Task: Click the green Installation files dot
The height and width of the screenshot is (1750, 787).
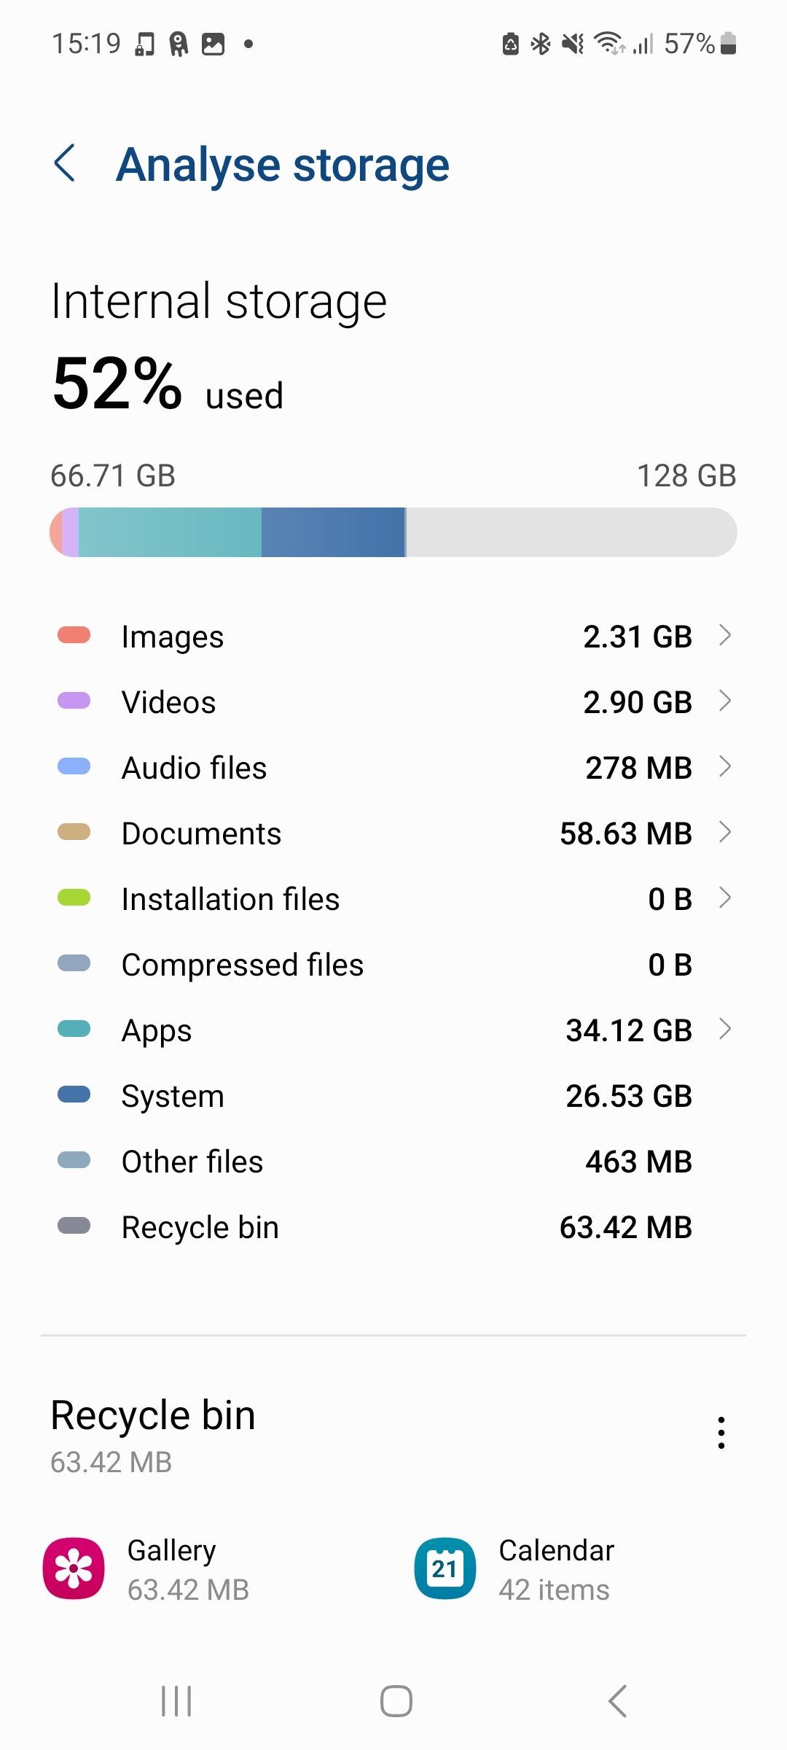Action: (74, 898)
